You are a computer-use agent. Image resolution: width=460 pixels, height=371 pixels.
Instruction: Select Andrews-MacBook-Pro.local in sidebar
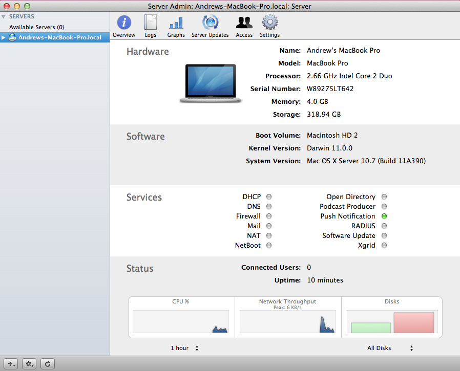click(55, 37)
